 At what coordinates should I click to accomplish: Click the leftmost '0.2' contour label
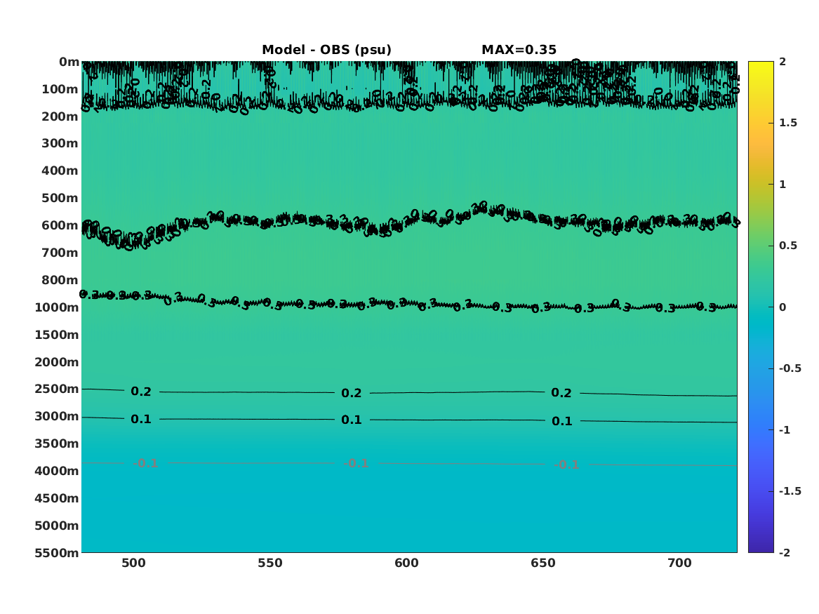point(141,392)
